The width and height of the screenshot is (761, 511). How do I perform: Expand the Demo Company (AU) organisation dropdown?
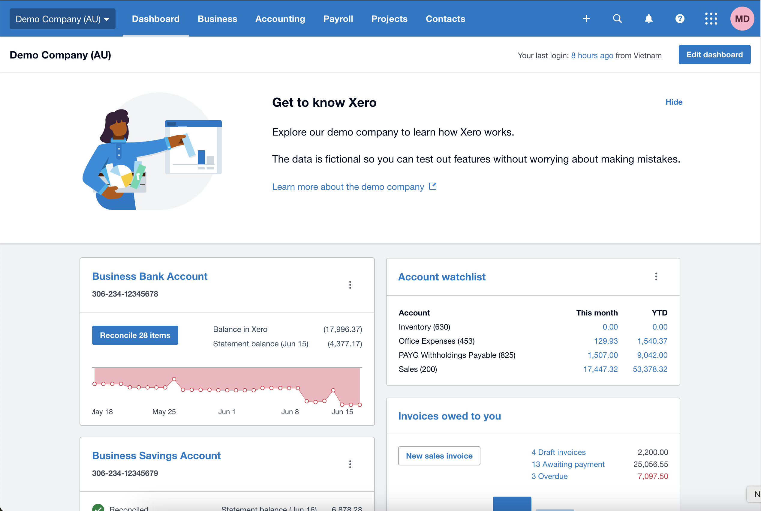[62, 19]
